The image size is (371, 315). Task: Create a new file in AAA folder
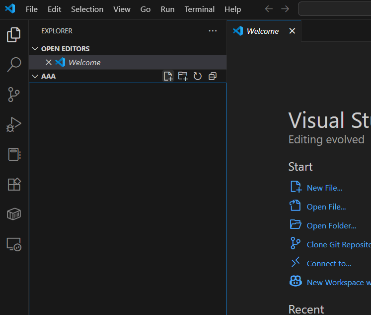pos(168,76)
